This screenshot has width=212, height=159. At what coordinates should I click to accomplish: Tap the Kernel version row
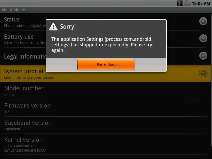(x=105, y=144)
